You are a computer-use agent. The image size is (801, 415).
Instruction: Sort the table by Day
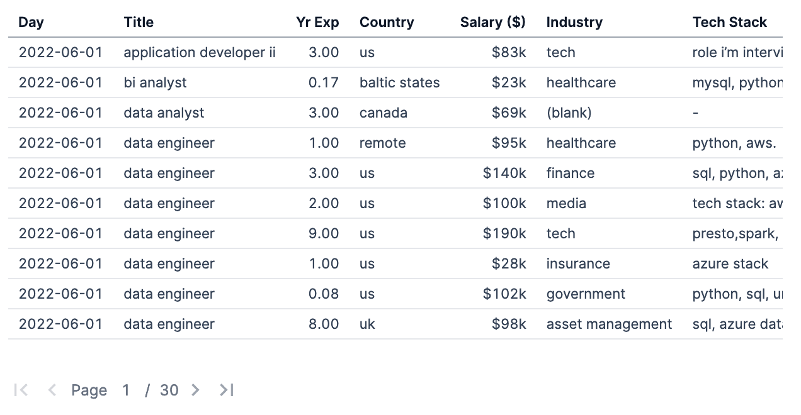pos(31,22)
